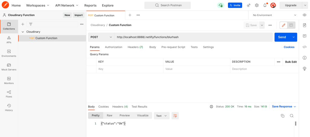The width and height of the screenshot is (310, 137).
Task: Click Bulk Edit in query params
Action: (291, 62)
